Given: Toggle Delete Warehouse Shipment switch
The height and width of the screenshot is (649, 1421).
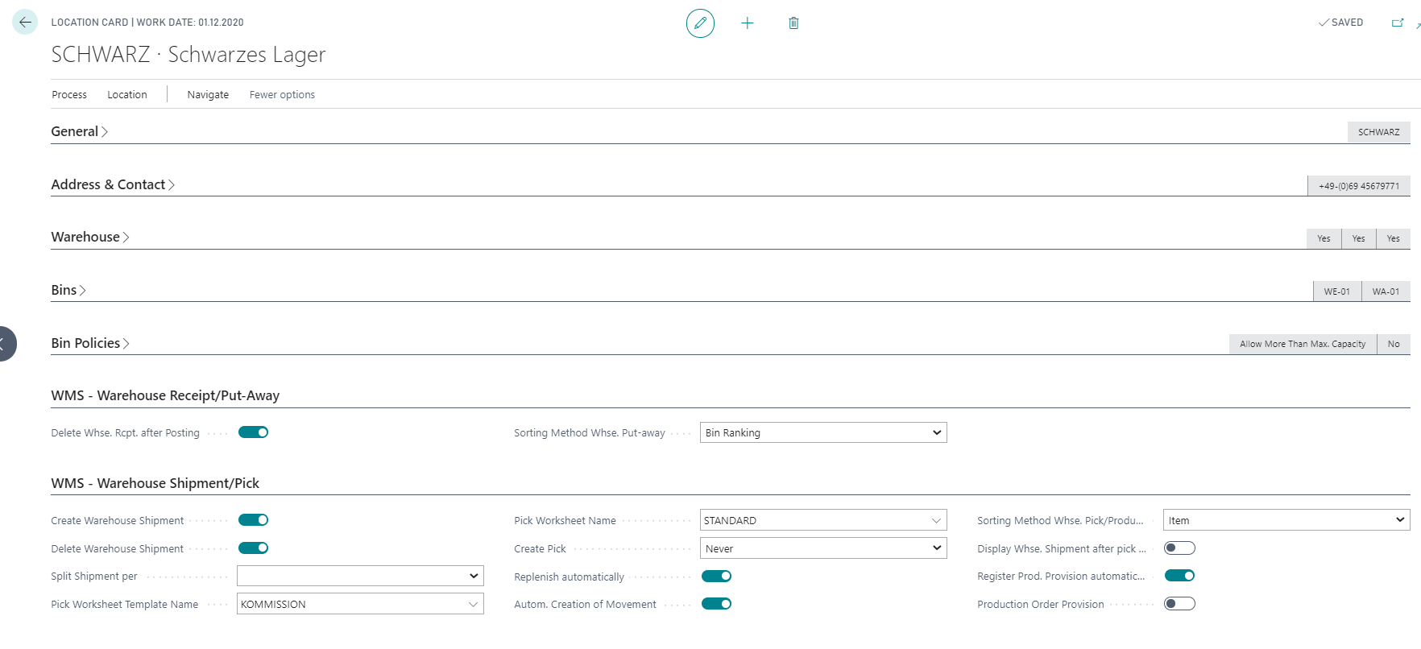Looking at the screenshot, I should point(253,548).
